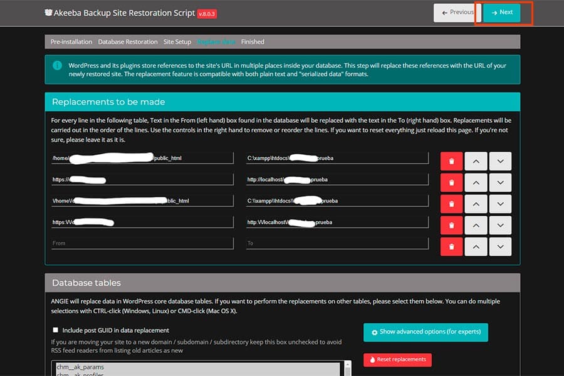564x376 pixels.
Task: Focus the empty From input field
Action: click(142, 243)
